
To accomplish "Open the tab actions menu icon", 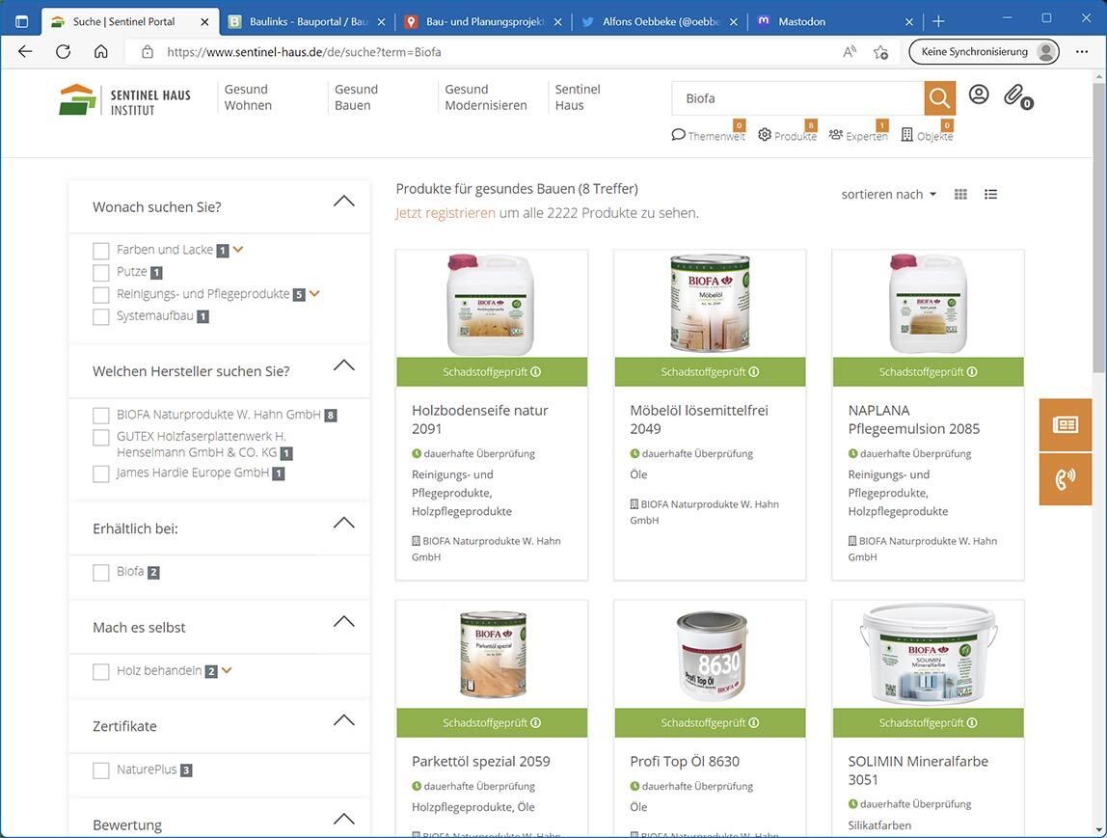I will coord(22,21).
